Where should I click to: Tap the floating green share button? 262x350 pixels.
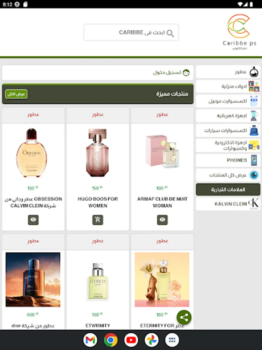184,317
